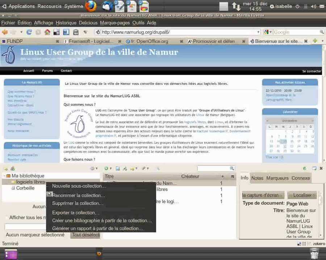Sync Zotero with green sync icon
Viewport: 326px width, 260px height.
pyautogui.click(x=305, y=168)
